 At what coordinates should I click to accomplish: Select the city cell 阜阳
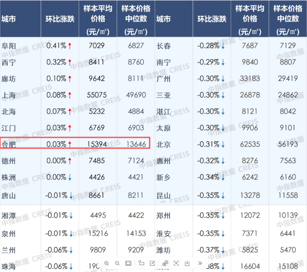point(9,46)
